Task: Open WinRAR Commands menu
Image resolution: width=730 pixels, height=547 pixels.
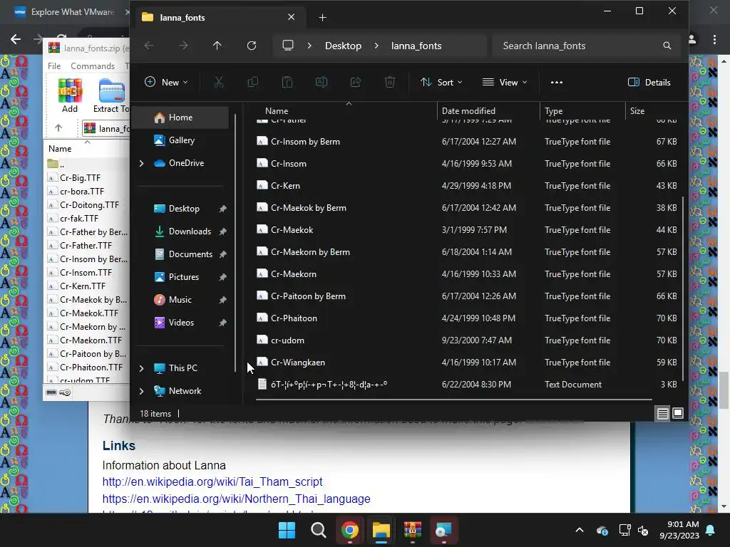Action: 93,66
